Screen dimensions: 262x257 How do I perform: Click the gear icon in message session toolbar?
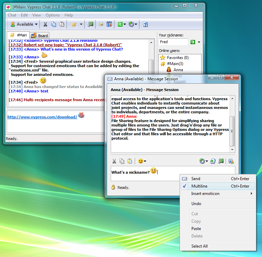click(202, 161)
